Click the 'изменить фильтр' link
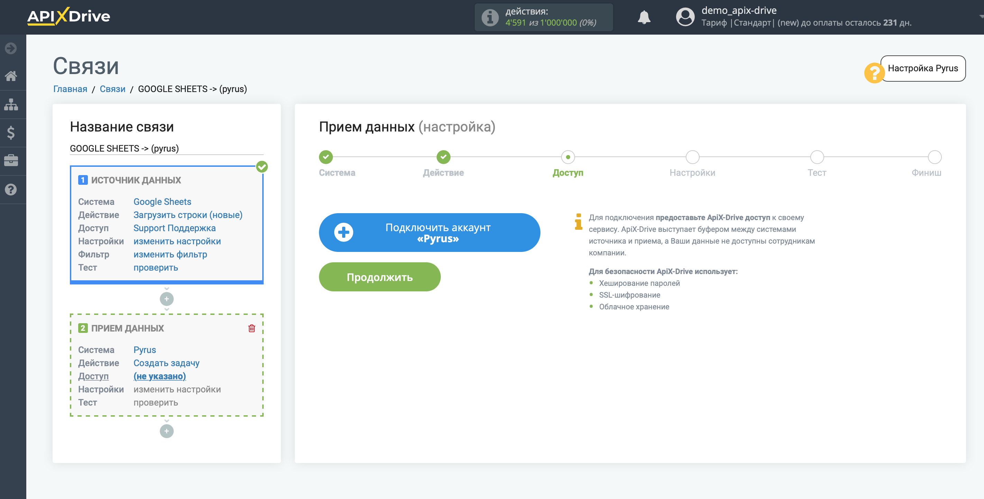The width and height of the screenshot is (984, 499). click(x=170, y=254)
